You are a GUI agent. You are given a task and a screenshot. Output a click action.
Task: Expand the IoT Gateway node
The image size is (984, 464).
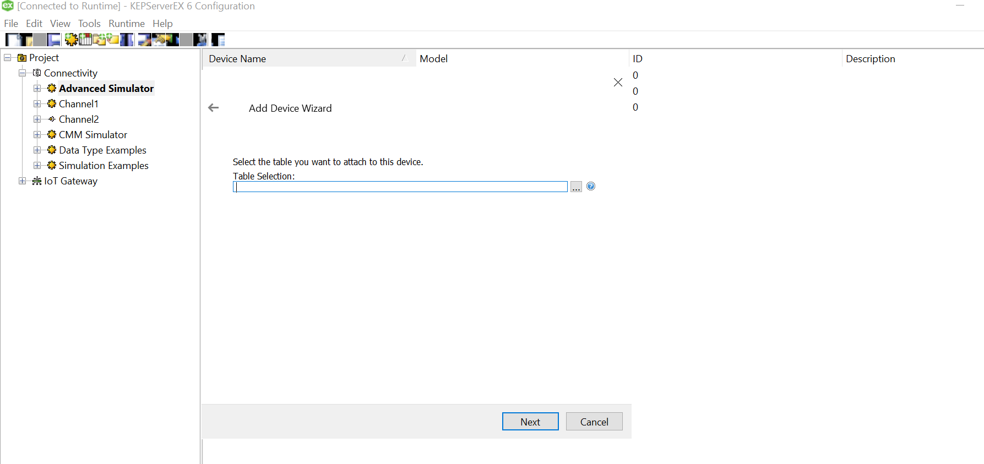point(22,181)
